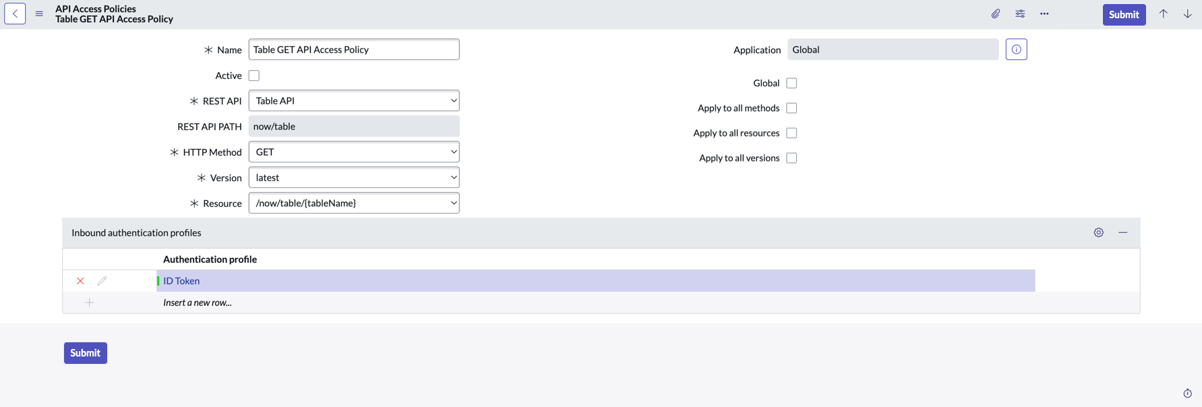Open the personalize form sliders icon
This screenshot has height=407, width=1202.
[x=1020, y=14]
